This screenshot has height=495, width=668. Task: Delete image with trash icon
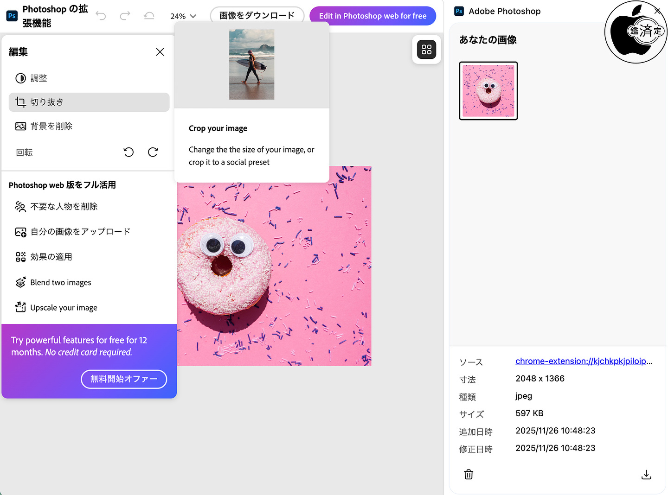pyautogui.click(x=469, y=474)
